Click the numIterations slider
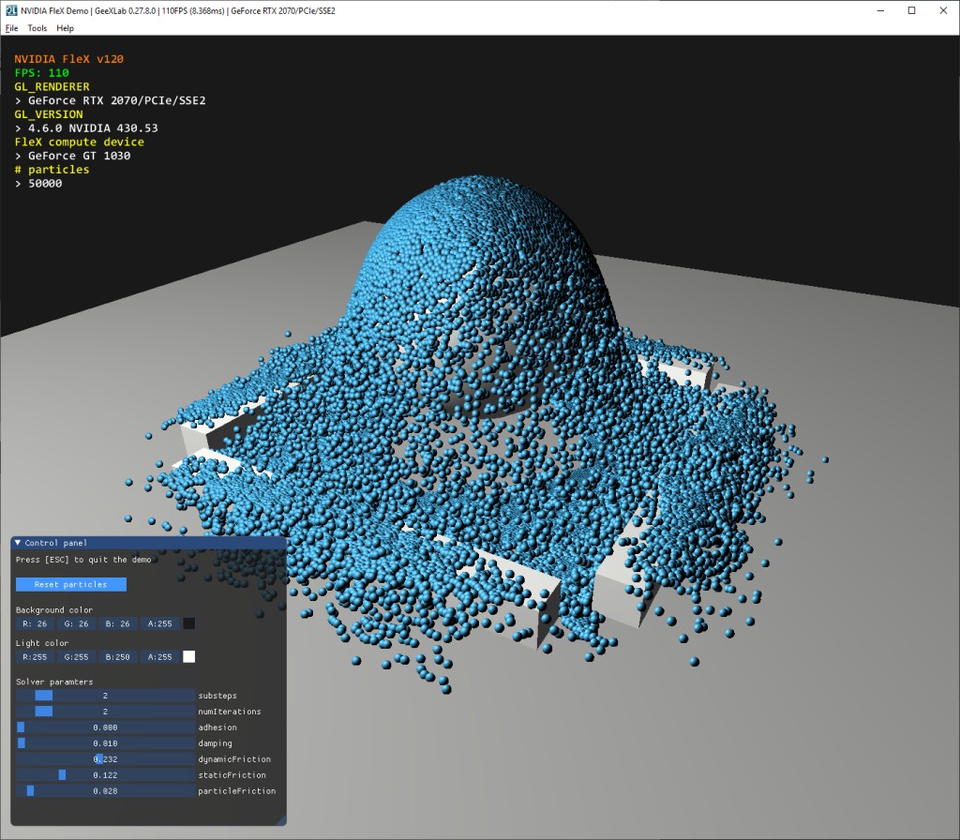This screenshot has height=840, width=960. tap(105, 712)
